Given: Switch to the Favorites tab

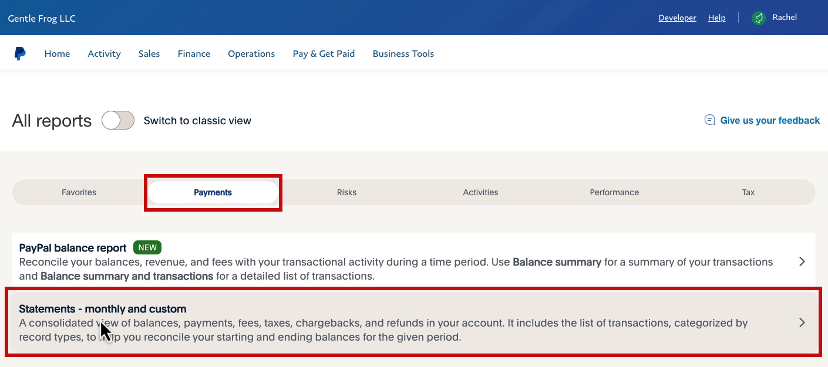Looking at the screenshot, I should [79, 192].
